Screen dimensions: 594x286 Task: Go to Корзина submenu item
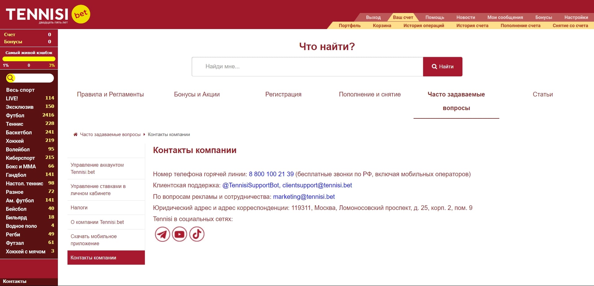point(382,25)
